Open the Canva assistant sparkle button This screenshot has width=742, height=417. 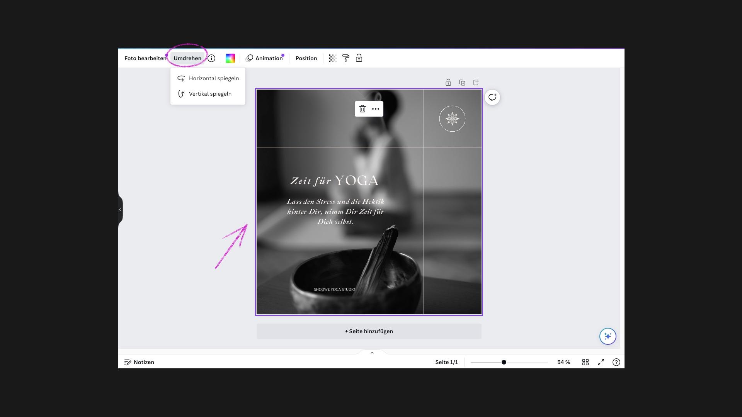tap(608, 336)
